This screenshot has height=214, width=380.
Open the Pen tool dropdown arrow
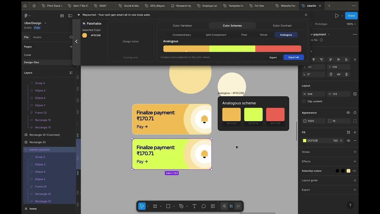pos(187,206)
